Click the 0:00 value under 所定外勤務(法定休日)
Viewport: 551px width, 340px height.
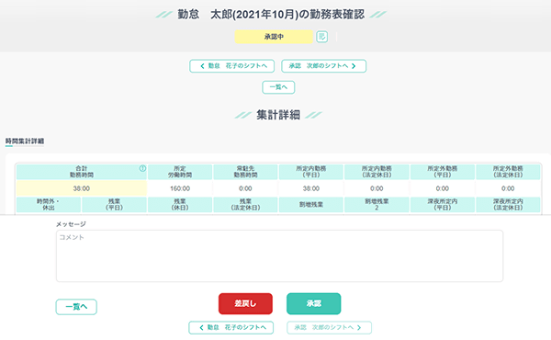(508, 188)
